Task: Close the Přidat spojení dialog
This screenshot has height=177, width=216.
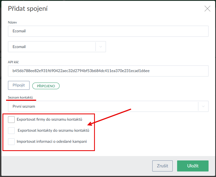Action: [207, 9]
